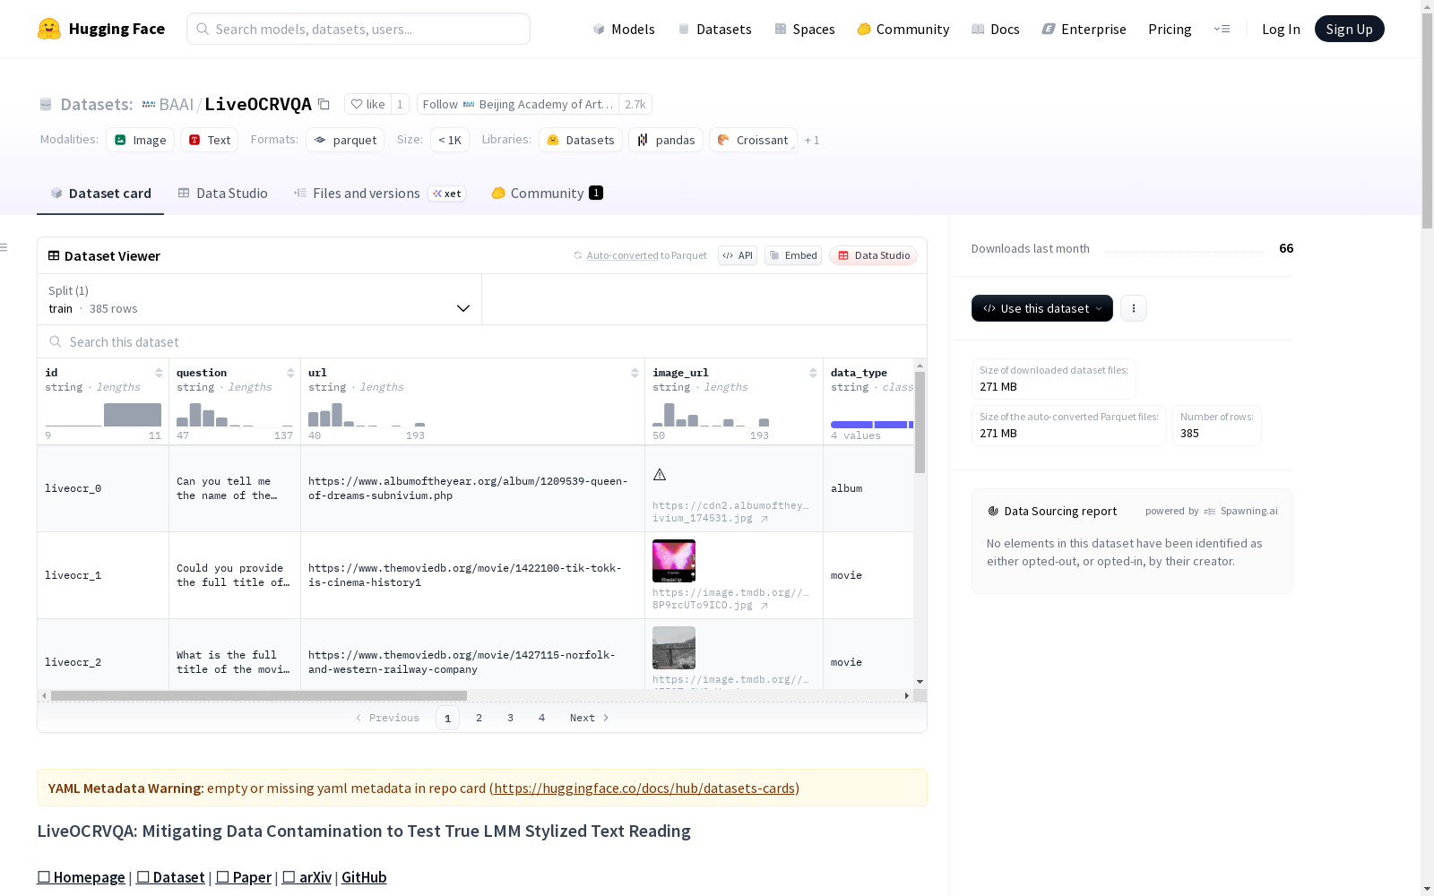Go to page 4 of dataset
Image resolution: width=1434 pixels, height=896 pixels.
[542, 718]
